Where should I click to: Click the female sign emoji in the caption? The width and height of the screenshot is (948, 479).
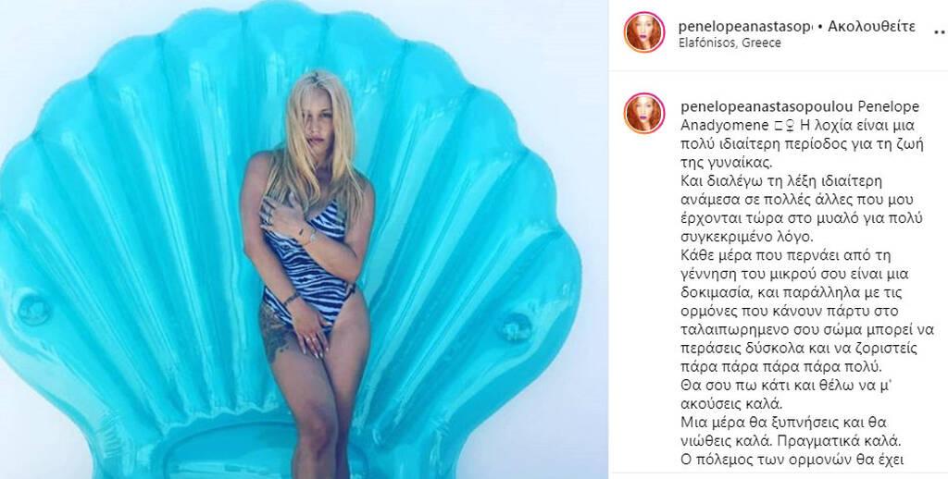pyautogui.click(x=787, y=126)
